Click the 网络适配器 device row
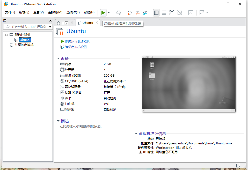Screen dimensions: 248x170 [x=94, y=87]
